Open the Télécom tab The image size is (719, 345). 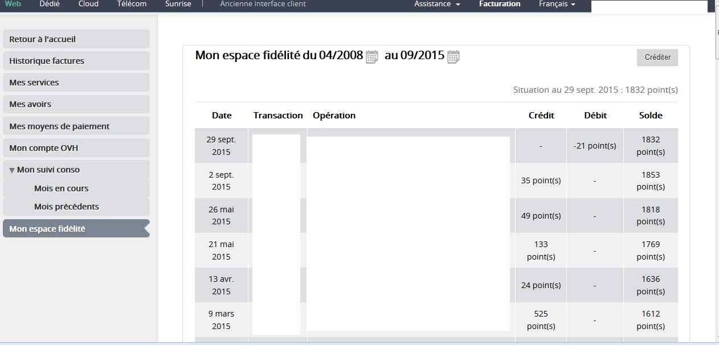coord(132,4)
